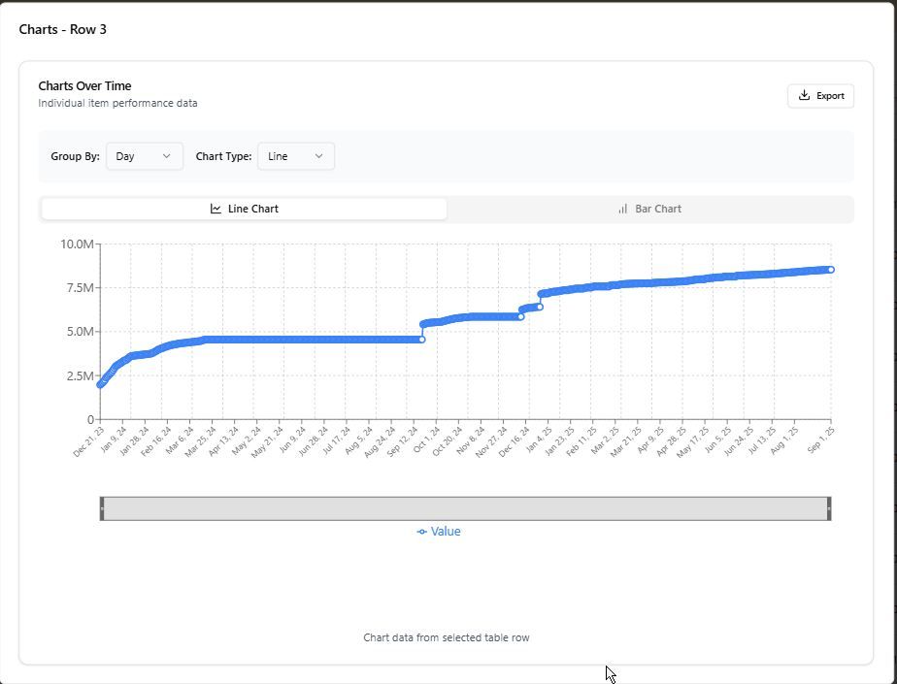Click the right handle of the range slider
This screenshot has width=897, height=684.
[830, 505]
